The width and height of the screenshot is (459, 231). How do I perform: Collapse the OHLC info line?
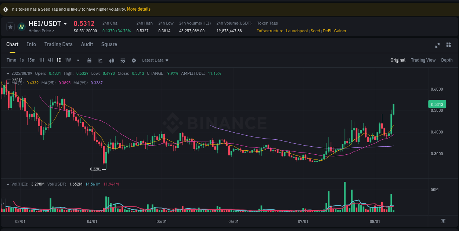[x=8, y=73]
